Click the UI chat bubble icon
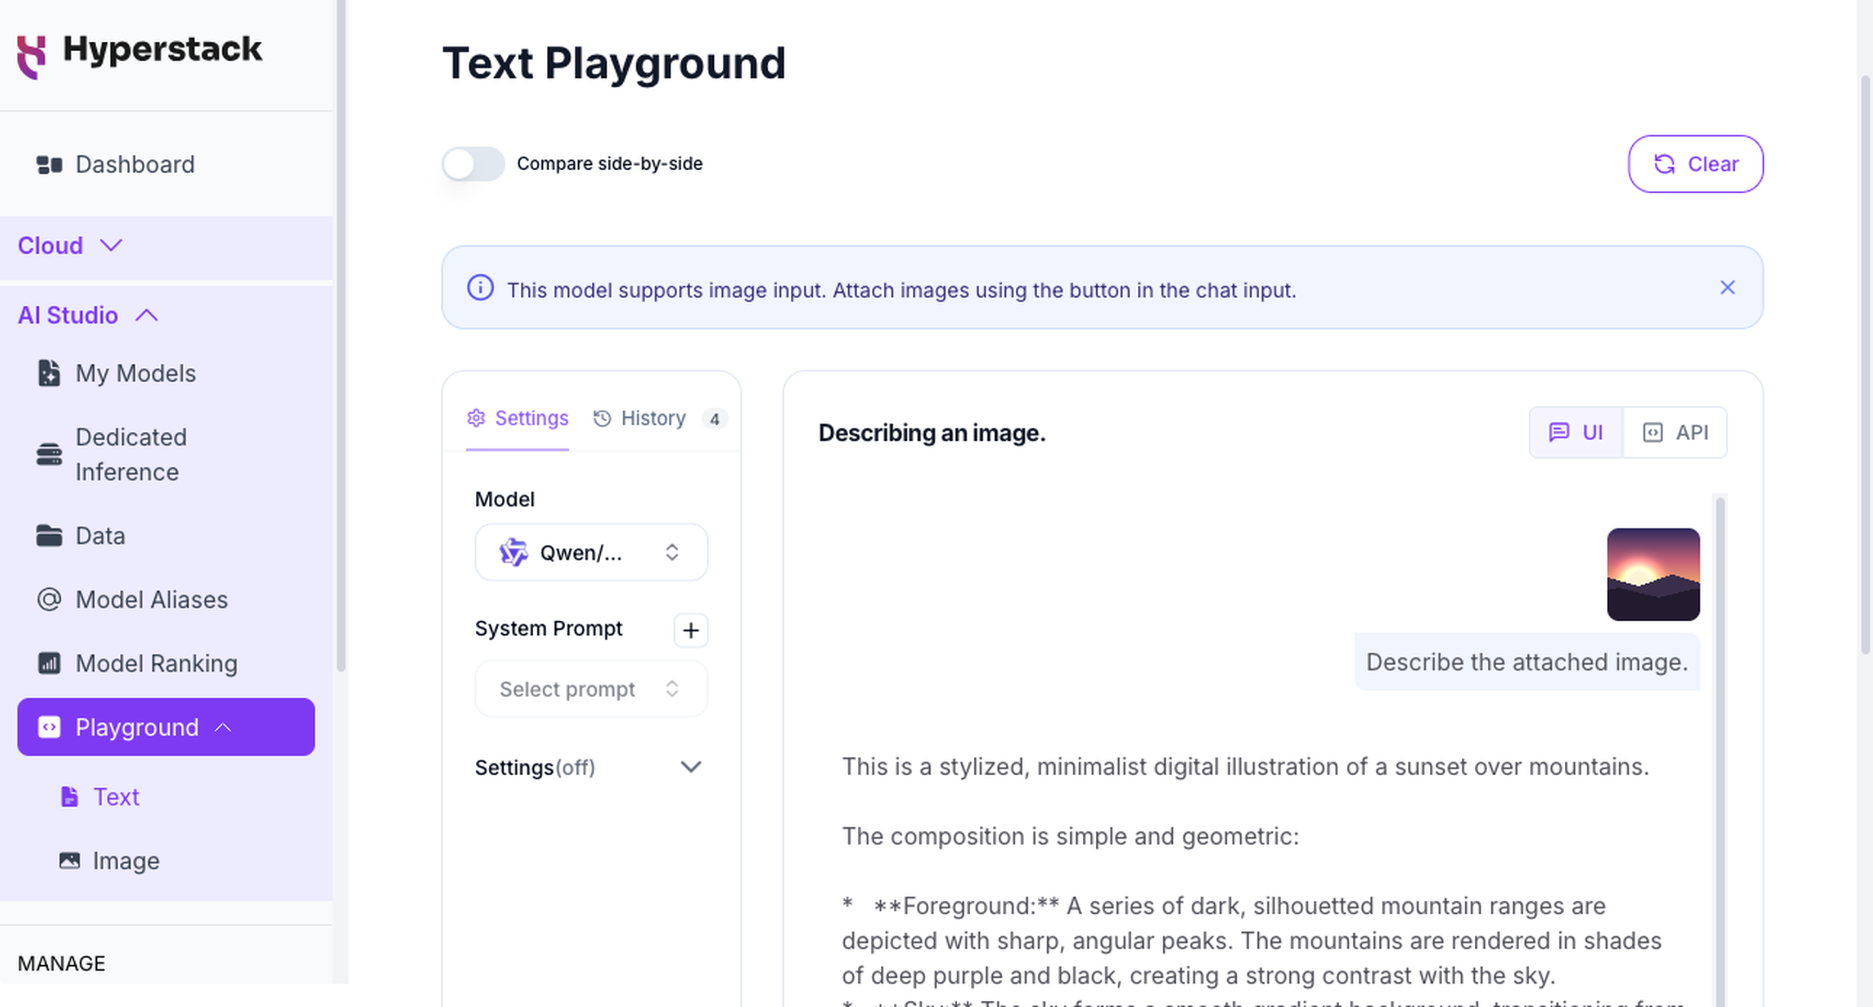 (1559, 432)
